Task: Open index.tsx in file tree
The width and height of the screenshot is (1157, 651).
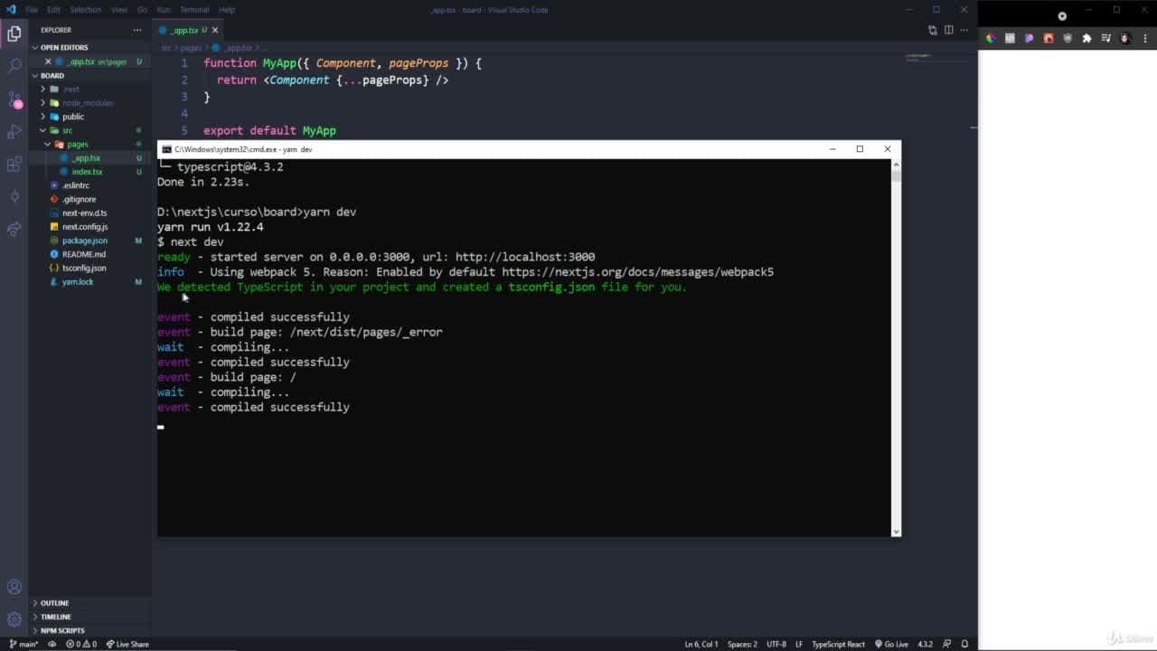Action: click(87, 172)
